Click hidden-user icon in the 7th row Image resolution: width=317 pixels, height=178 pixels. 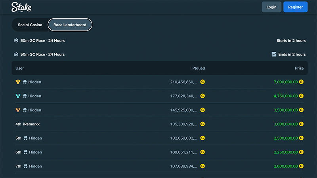click(x=25, y=166)
